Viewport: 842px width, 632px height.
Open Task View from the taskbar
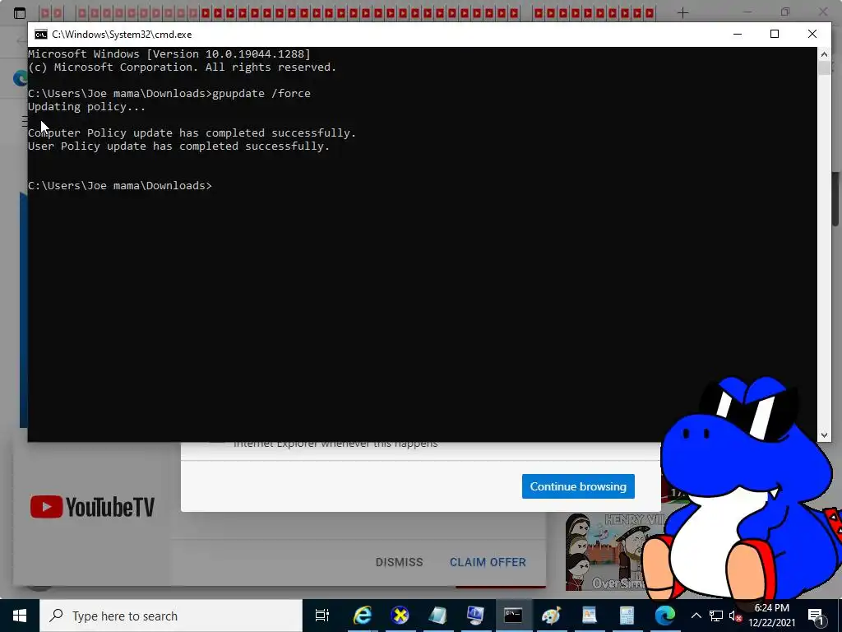click(x=322, y=616)
